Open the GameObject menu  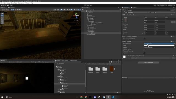pyautogui.click(x=14, y=3)
